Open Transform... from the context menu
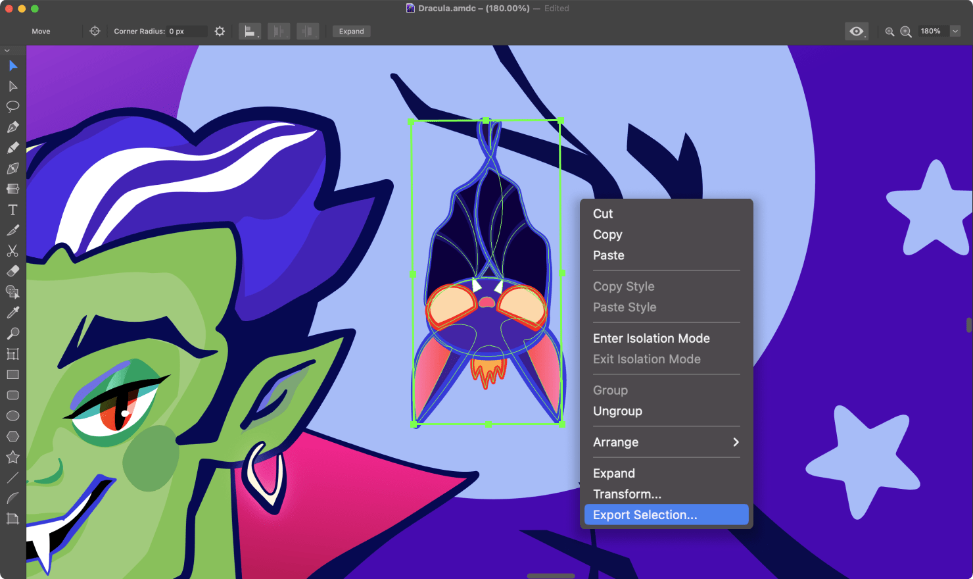 (x=666, y=494)
